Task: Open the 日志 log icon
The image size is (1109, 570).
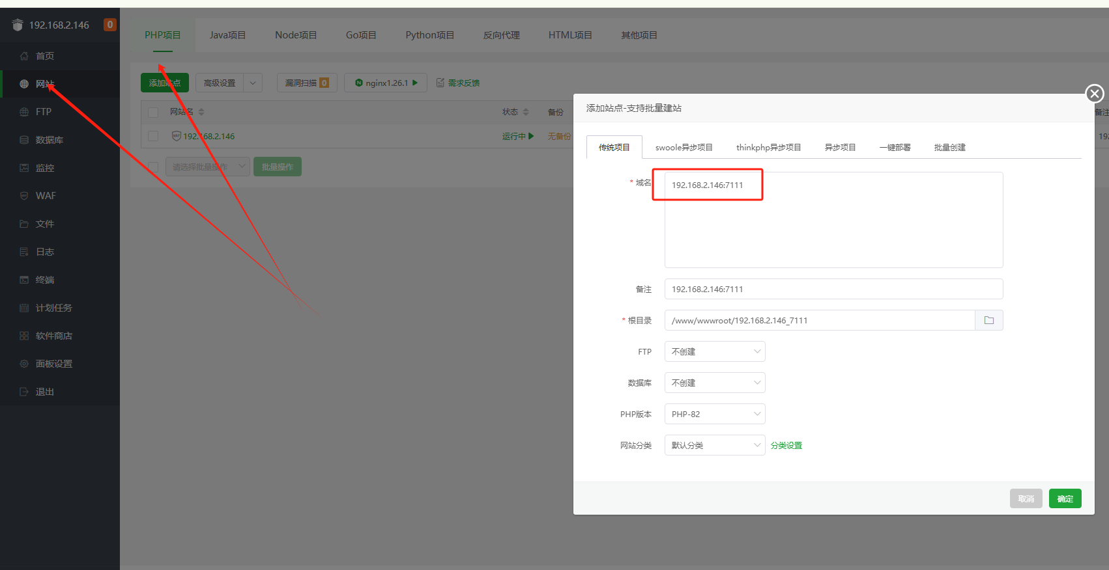Action: (x=24, y=252)
